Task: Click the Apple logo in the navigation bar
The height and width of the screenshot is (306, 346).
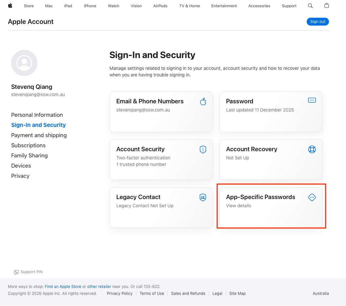Action: coord(10,6)
